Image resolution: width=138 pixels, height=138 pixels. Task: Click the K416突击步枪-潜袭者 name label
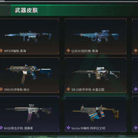click(x=19, y=128)
